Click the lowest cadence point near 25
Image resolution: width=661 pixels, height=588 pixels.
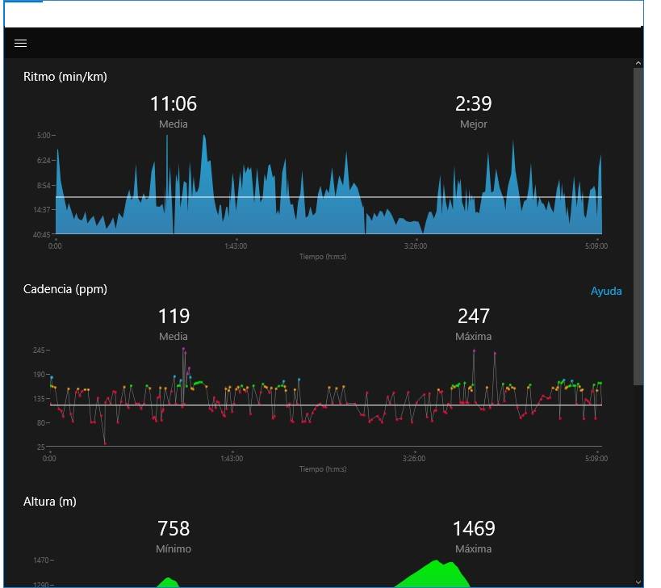(105, 444)
